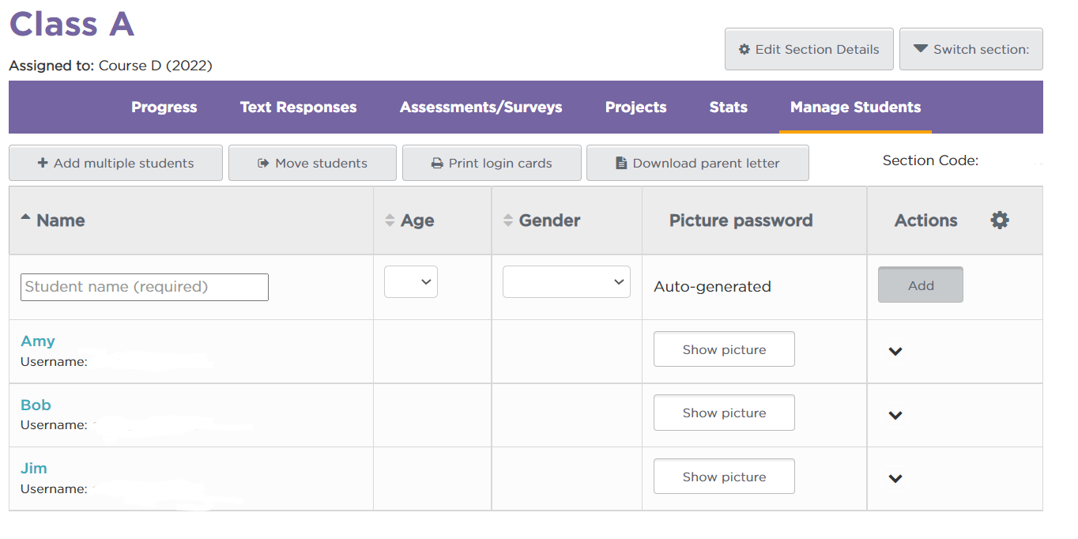
Task: Open the Age dropdown in the add row
Action: coord(410,281)
